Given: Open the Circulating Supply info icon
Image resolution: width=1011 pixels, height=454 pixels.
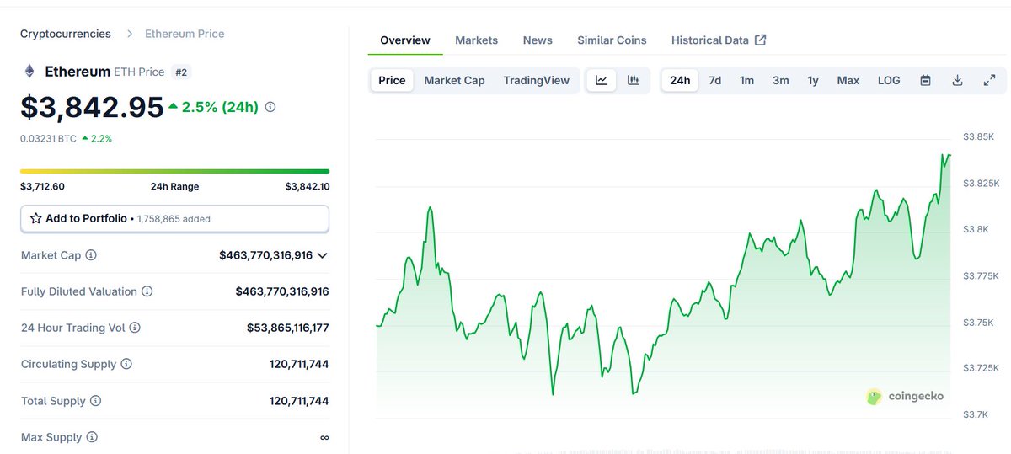Looking at the screenshot, I should [126, 364].
